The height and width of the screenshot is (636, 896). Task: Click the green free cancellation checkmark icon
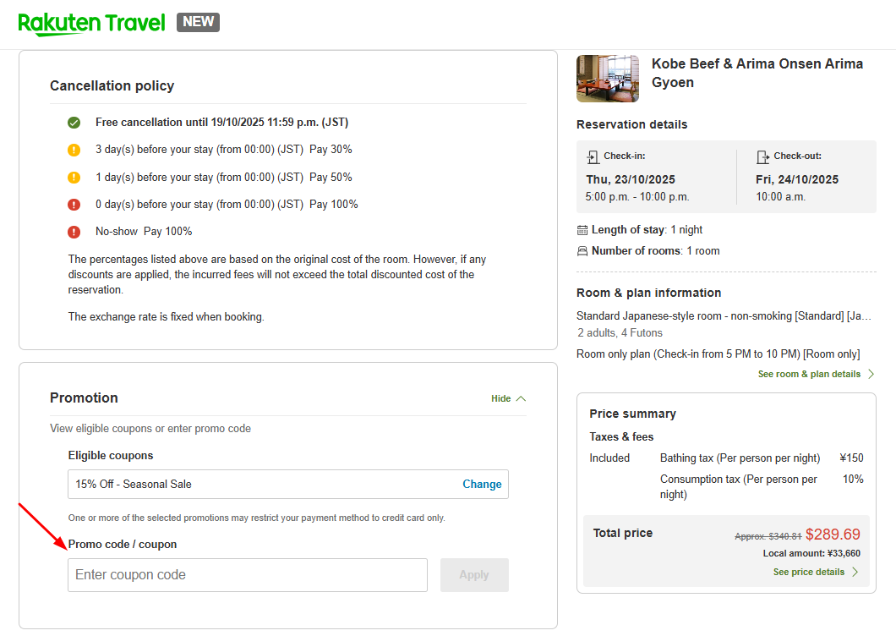(74, 123)
